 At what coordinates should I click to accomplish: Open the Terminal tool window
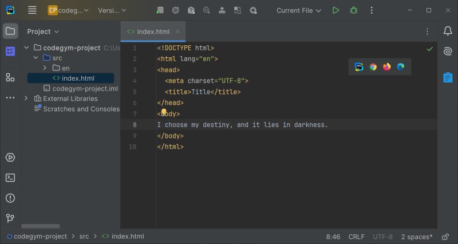[10, 178]
